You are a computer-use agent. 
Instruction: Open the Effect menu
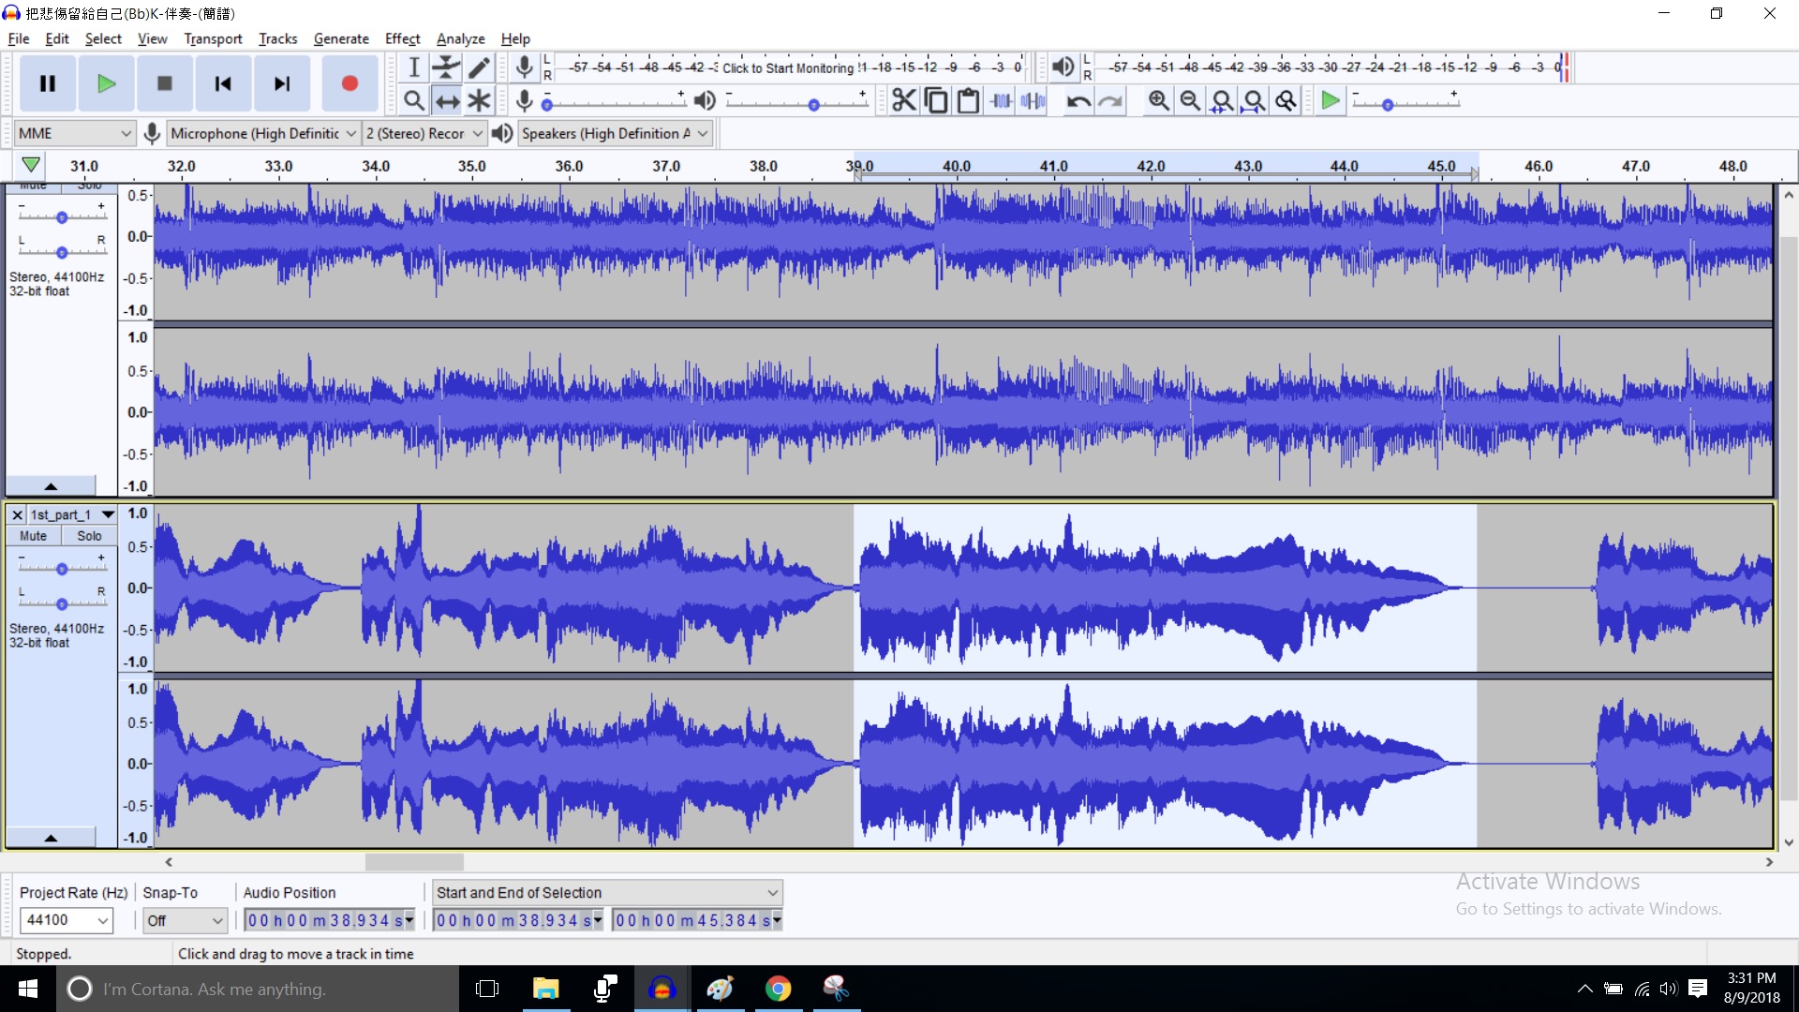point(403,38)
